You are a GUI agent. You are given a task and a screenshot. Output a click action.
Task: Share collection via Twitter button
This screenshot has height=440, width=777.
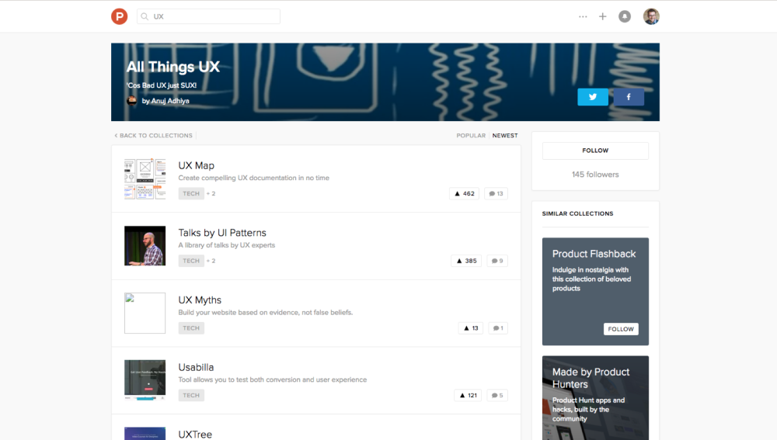click(593, 97)
